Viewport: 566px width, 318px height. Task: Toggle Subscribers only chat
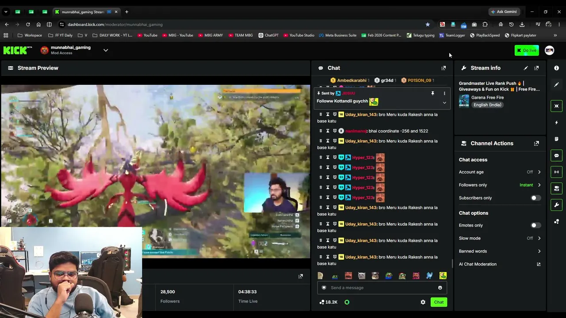(535, 198)
